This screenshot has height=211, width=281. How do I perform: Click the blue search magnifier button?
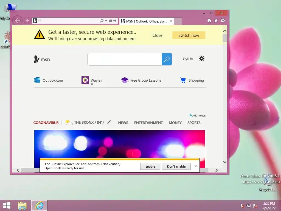[x=167, y=59]
